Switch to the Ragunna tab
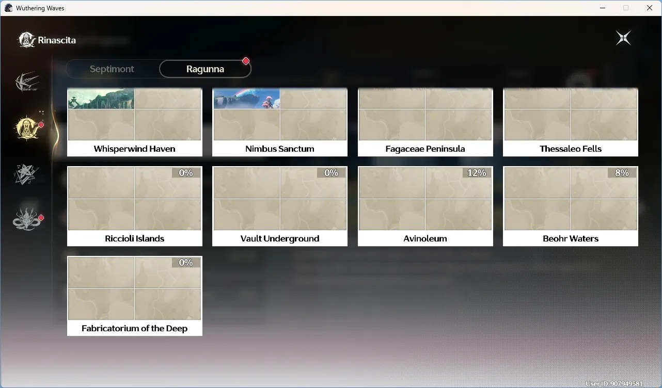This screenshot has width=662, height=388. coord(205,69)
